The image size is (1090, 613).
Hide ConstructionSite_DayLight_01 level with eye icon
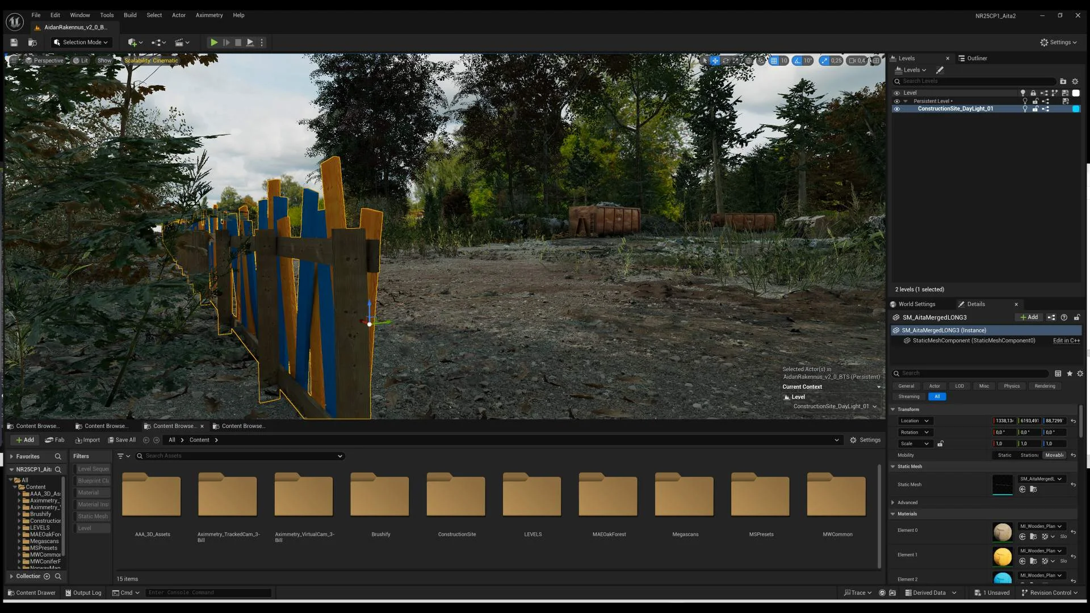(897, 109)
